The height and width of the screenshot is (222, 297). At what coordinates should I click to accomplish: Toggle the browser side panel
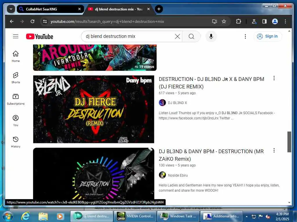coord(265,21)
